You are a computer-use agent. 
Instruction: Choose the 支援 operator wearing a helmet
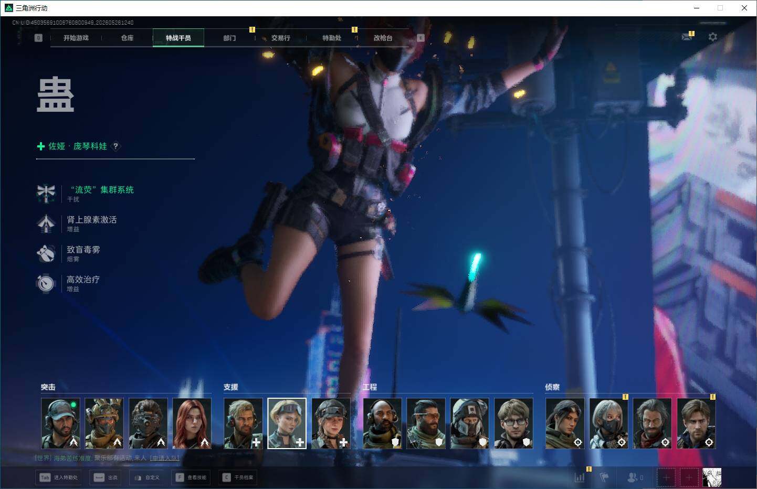pos(331,423)
